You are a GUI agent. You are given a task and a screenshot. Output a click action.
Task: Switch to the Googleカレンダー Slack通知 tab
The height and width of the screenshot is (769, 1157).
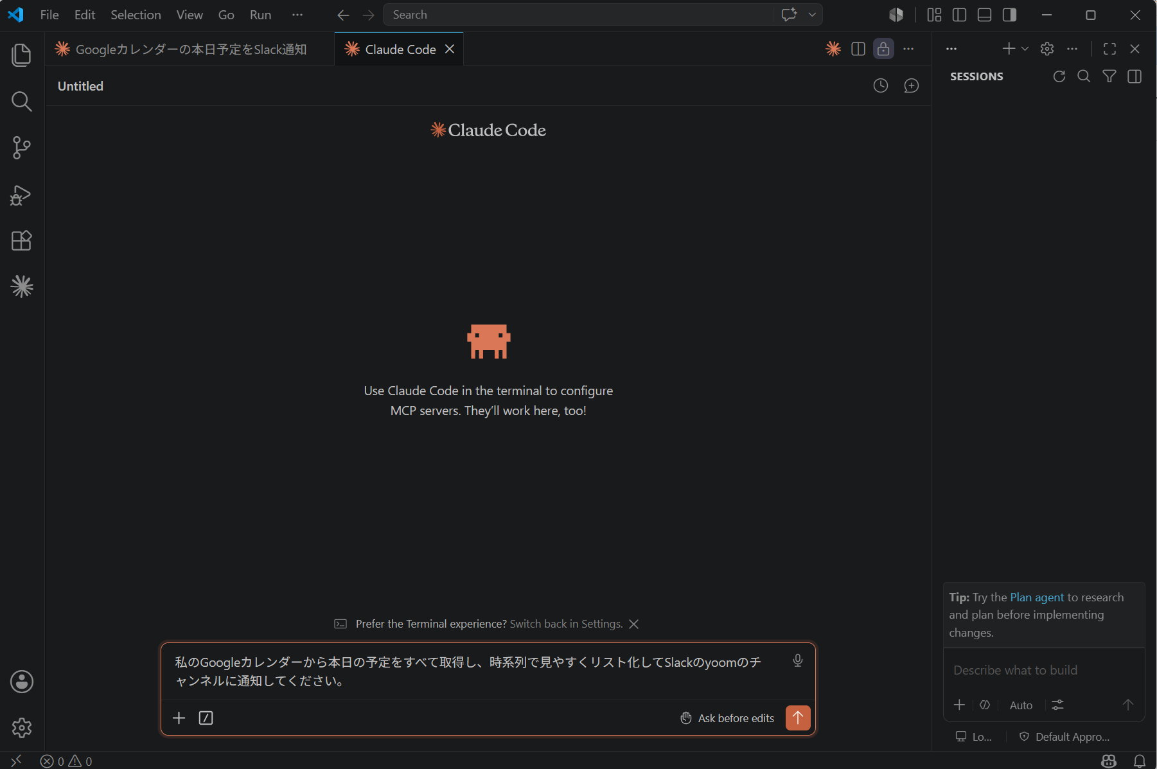tap(190, 49)
